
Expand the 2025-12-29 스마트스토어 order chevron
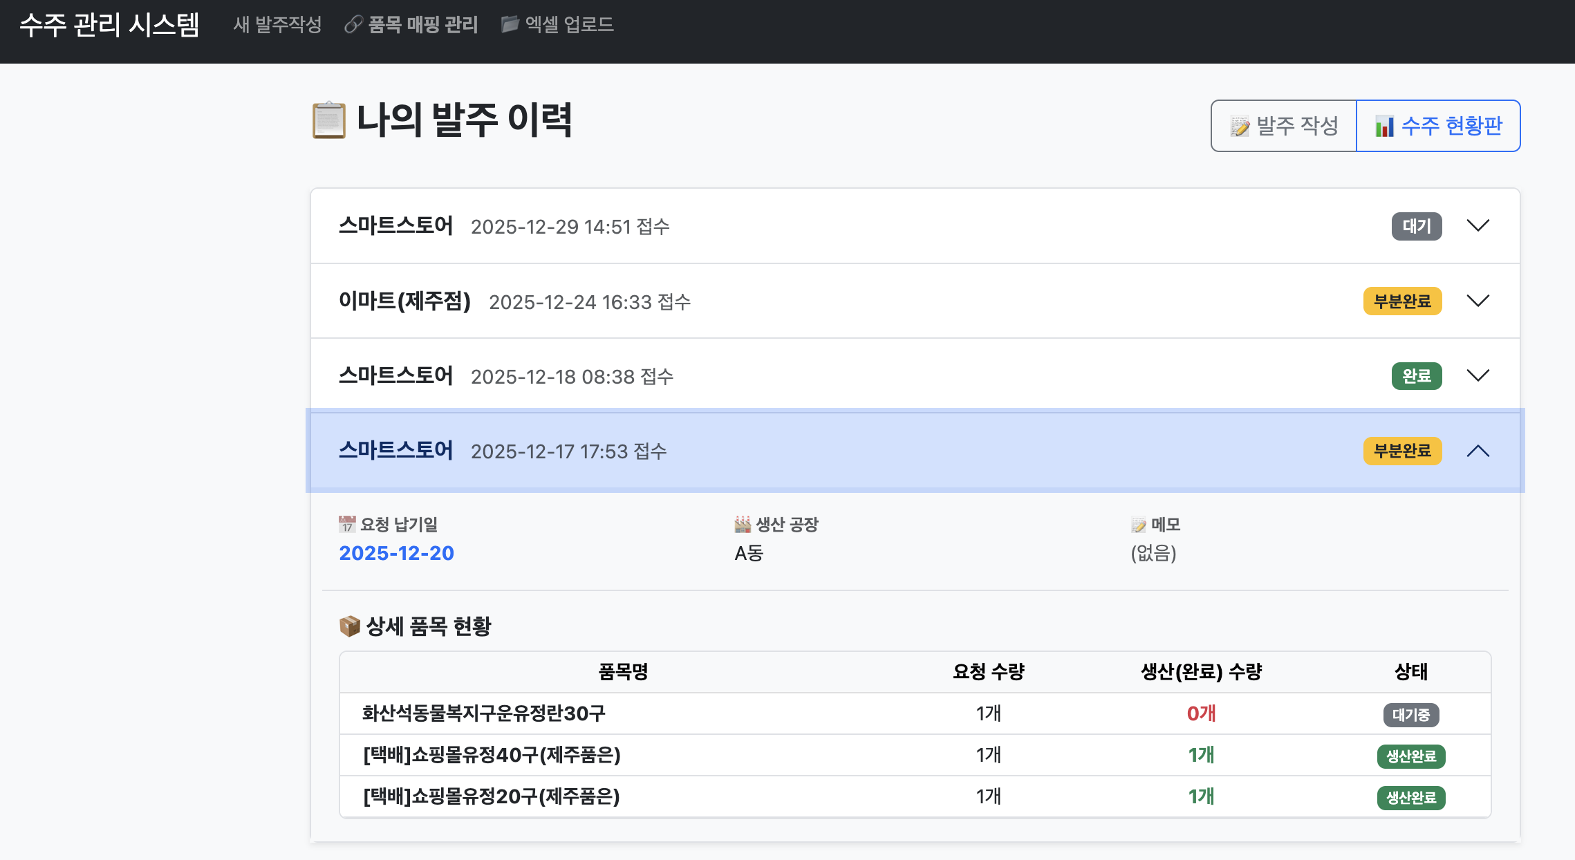pyautogui.click(x=1478, y=226)
